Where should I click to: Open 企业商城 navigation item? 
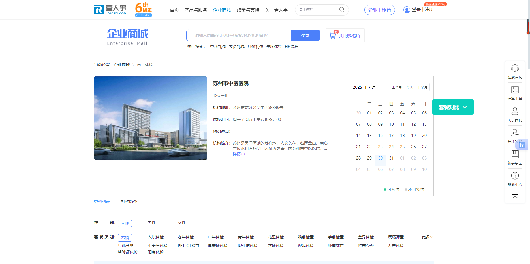(x=222, y=10)
